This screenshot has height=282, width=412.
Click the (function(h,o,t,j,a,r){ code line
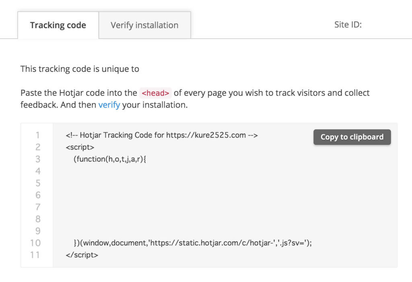(109, 159)
